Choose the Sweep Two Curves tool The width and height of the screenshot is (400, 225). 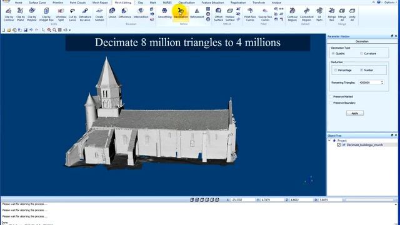pyautogui.click(x=265, y=14)
